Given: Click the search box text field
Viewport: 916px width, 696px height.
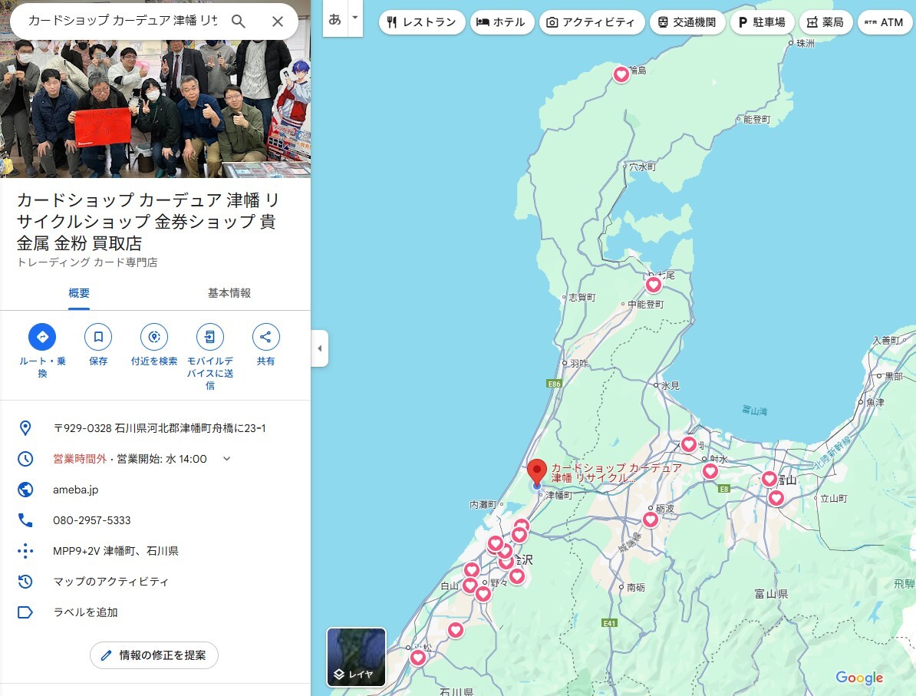Looking at the screenshot, I should (123, 21).
